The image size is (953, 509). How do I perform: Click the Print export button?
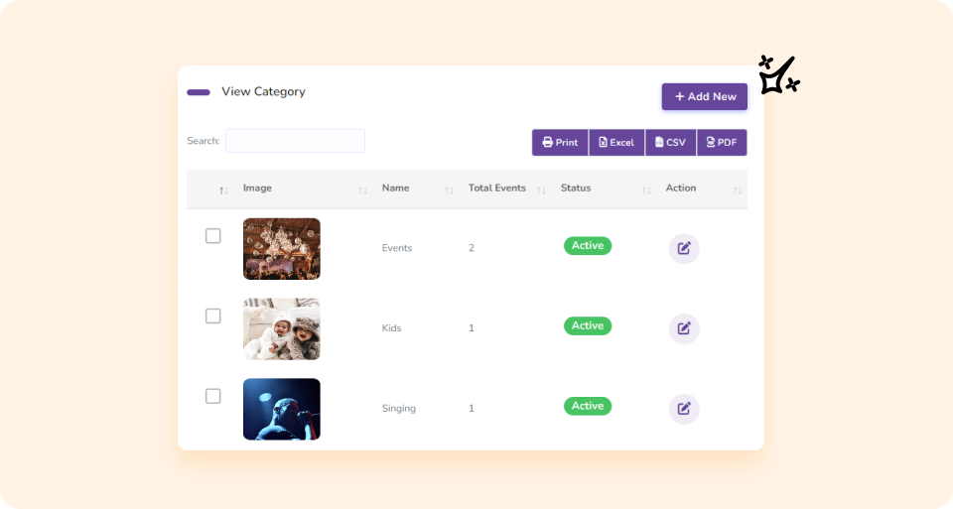(x=560, y=143)
